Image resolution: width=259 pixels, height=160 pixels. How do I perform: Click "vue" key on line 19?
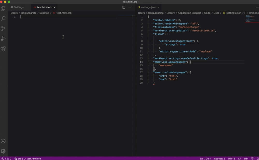coord(162,79)
